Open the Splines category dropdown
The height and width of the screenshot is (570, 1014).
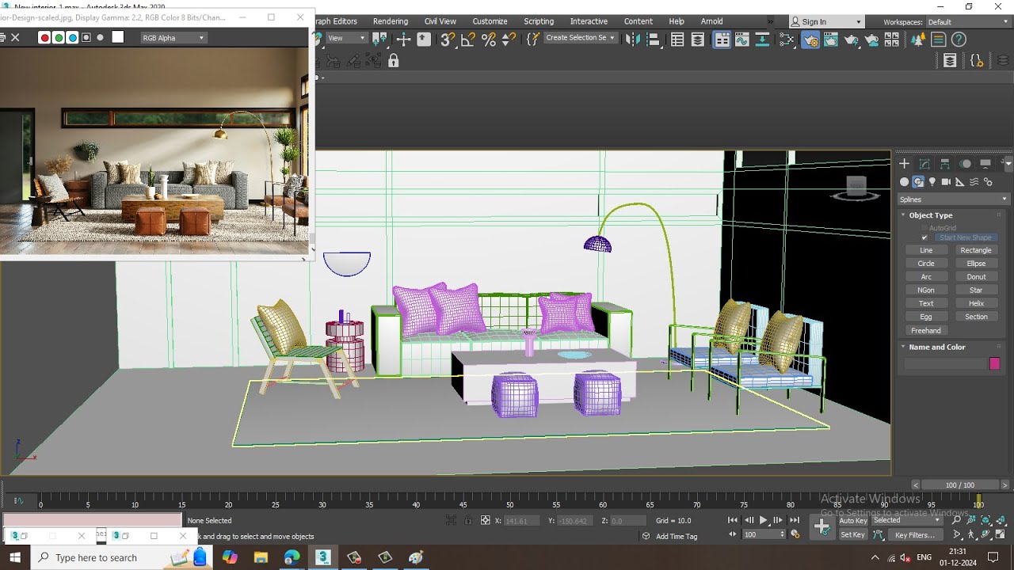[x=954, y=199]
